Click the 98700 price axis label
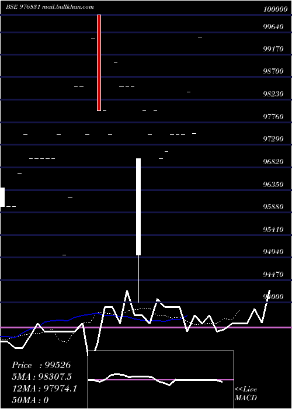Screen dimensions: 292x409 (273, 71)
